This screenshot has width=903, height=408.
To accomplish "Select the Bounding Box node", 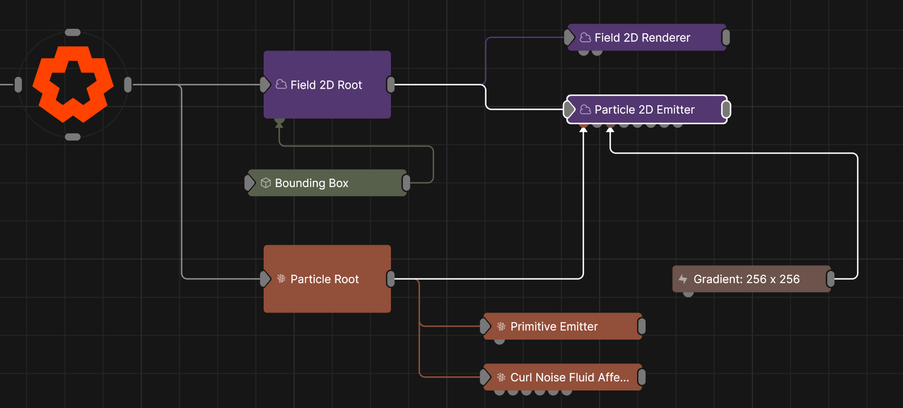I will coord(327,183).
